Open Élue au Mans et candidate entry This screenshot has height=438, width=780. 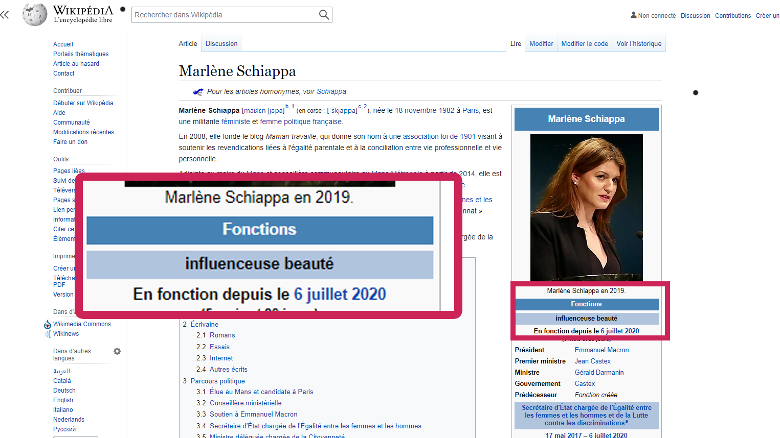261,392
